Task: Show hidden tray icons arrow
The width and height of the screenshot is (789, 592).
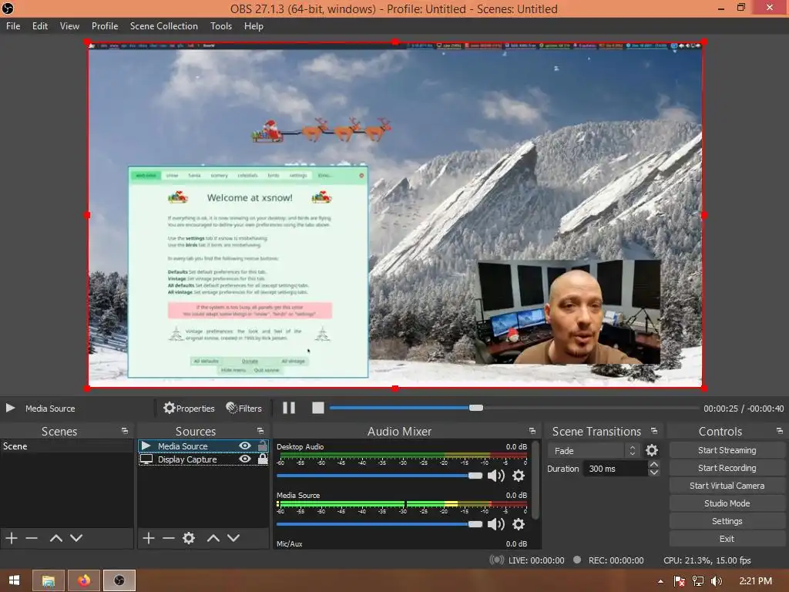Action: (660, 581)
